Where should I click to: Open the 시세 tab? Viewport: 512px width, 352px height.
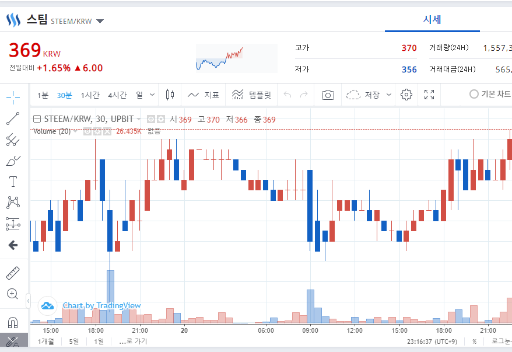click(432, 20)
